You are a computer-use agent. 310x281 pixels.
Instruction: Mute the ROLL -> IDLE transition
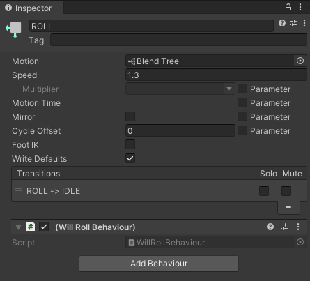point(286,191)
